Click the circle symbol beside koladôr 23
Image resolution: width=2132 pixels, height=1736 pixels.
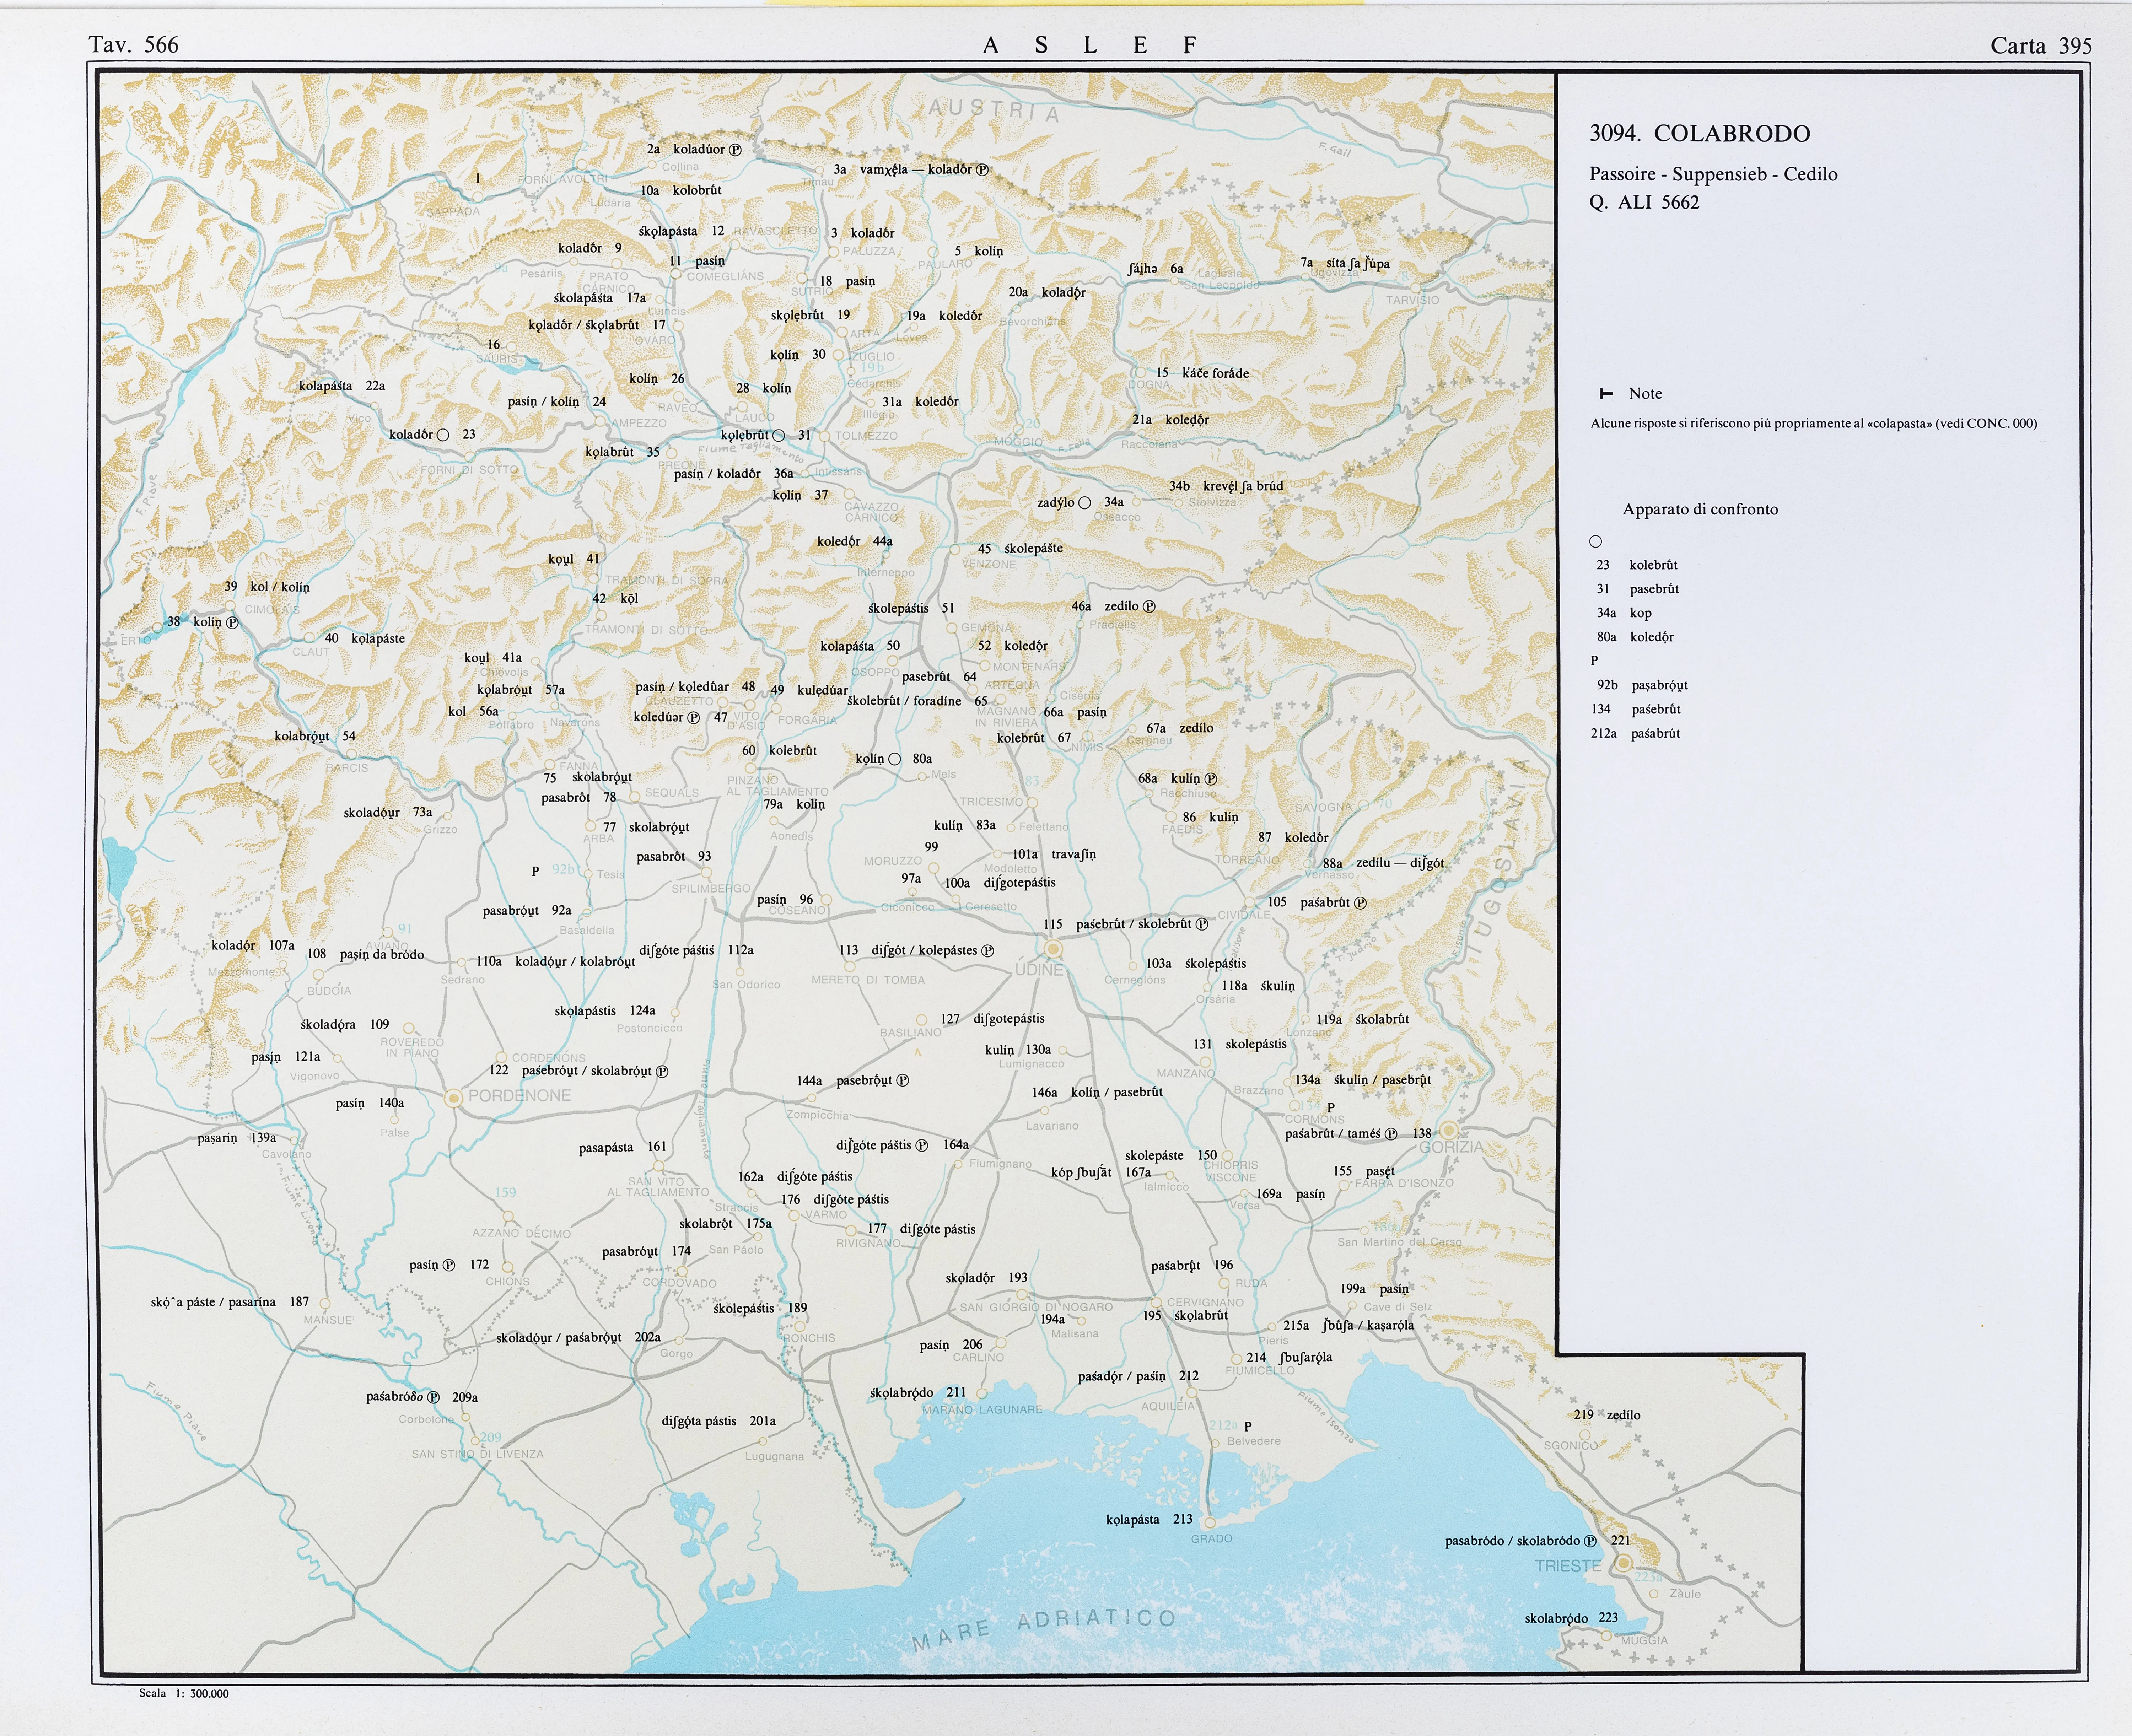(x=443, y=435)
